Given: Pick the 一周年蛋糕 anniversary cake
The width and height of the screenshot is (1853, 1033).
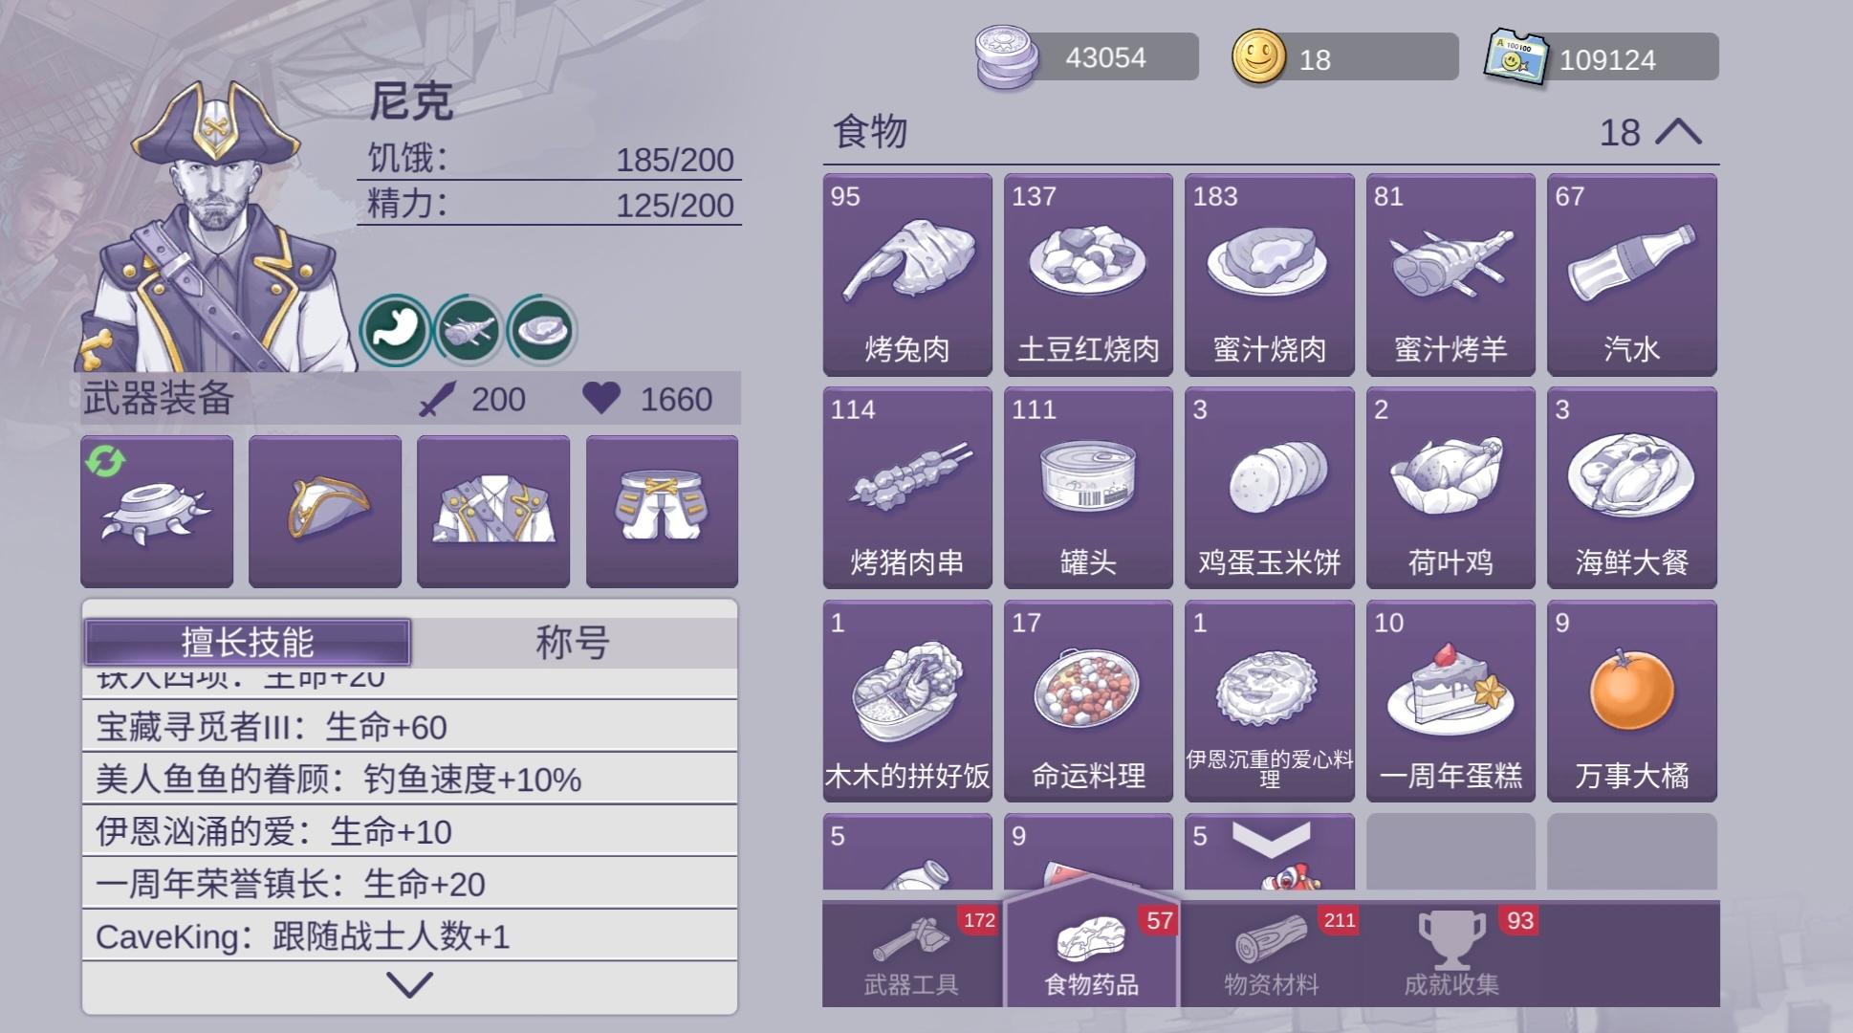Looking at the screenshot, I should coord(1450,701).
